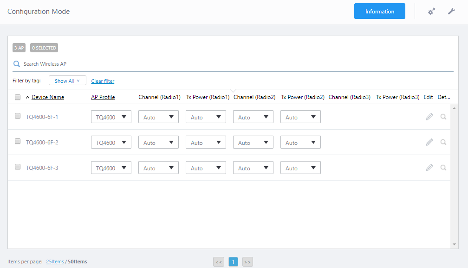
Task: Click the TQ4600-6F-2 device name
Action: click(42, 143)
